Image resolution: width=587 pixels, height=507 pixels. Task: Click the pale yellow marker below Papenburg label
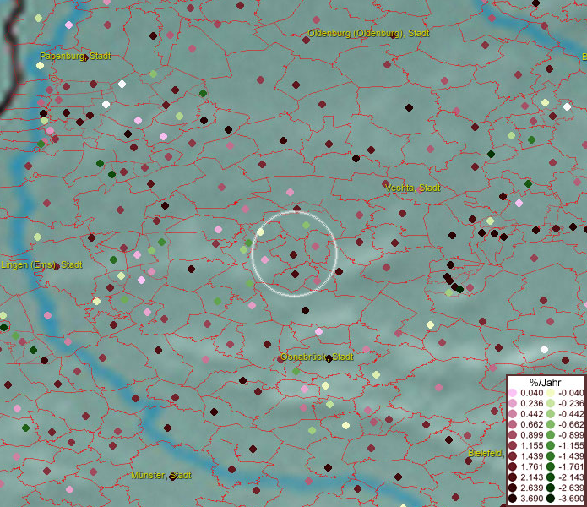pyautogui.click(x=40, y=66)
